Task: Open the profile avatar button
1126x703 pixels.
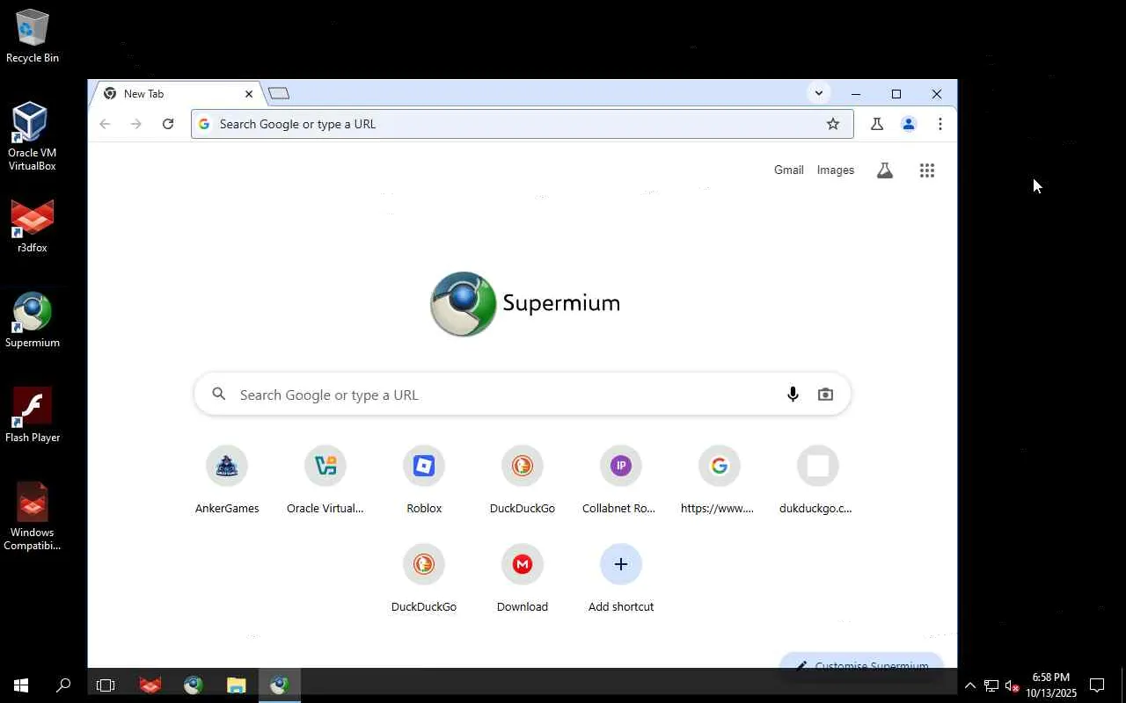Action: click(909, 124)
